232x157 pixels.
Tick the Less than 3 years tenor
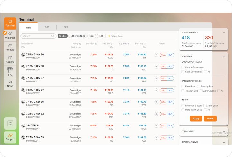click(x=183, y=105)
